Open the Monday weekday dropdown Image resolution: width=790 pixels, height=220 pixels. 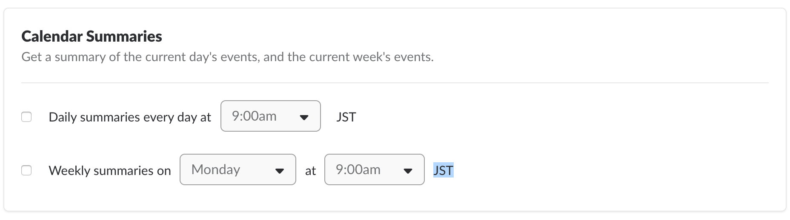click(x=238, y=169)
